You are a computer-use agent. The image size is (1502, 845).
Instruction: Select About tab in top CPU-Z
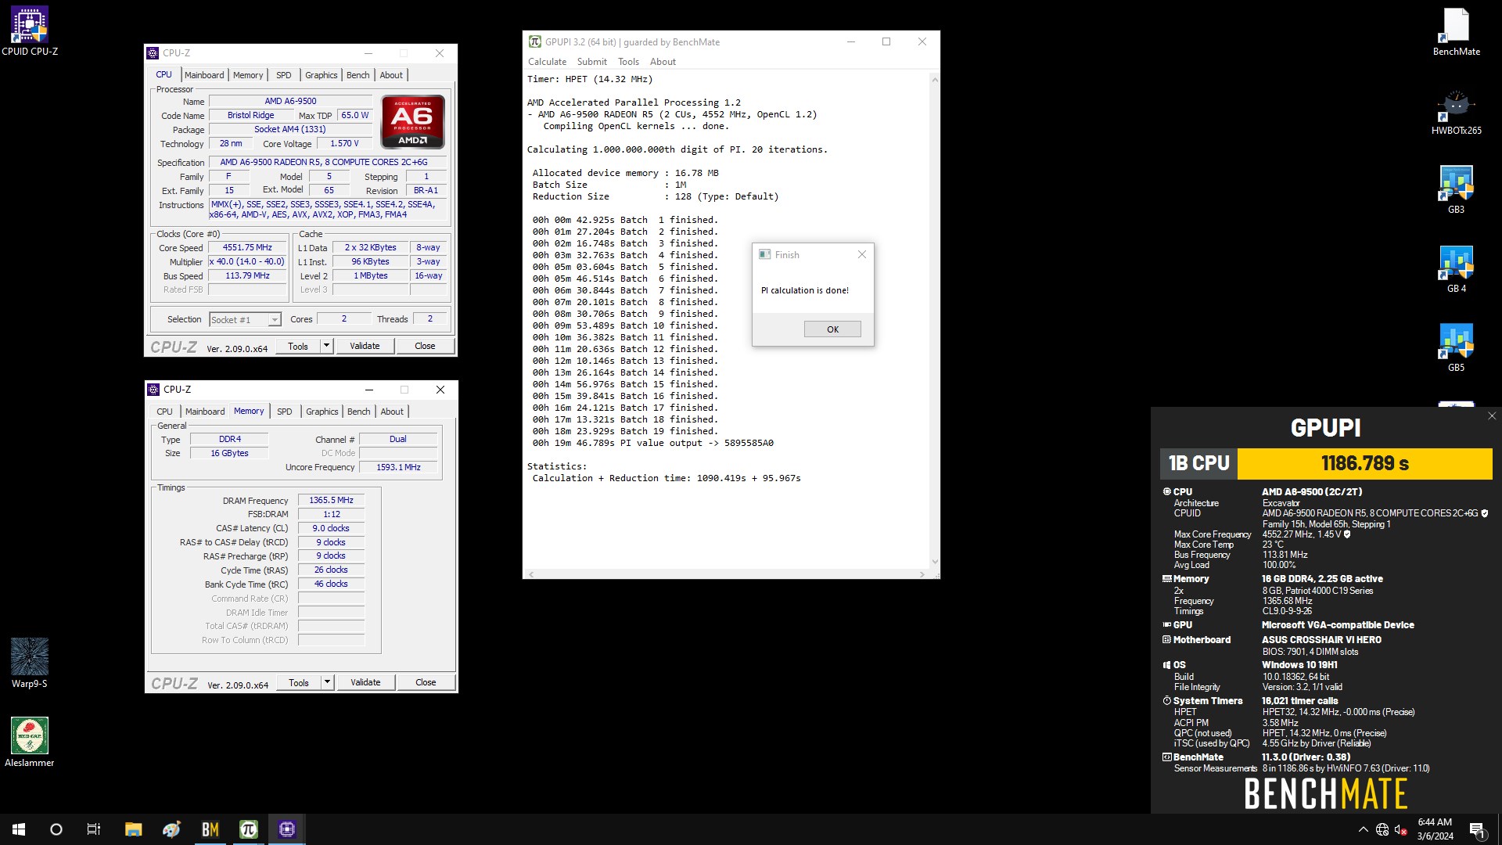(x=391, y=75)
